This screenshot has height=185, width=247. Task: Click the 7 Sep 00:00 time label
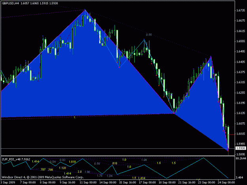28,183
